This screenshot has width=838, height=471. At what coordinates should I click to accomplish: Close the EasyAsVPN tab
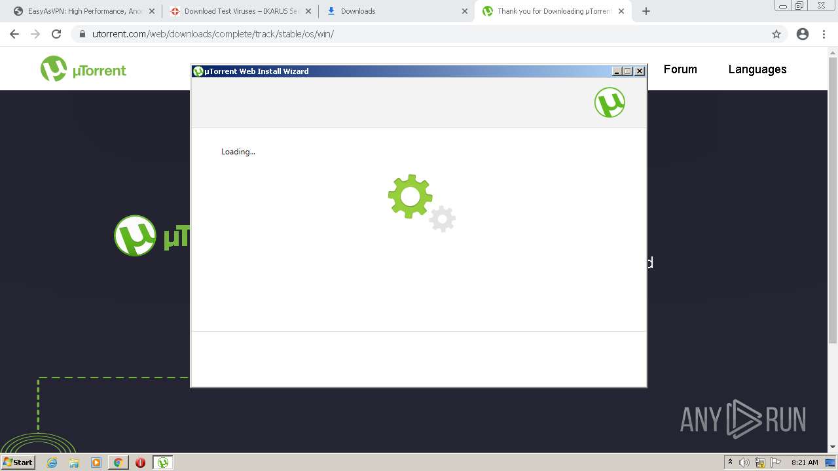point(152,11)
